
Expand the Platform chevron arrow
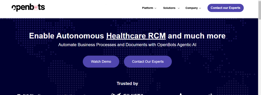click(155, 8)
